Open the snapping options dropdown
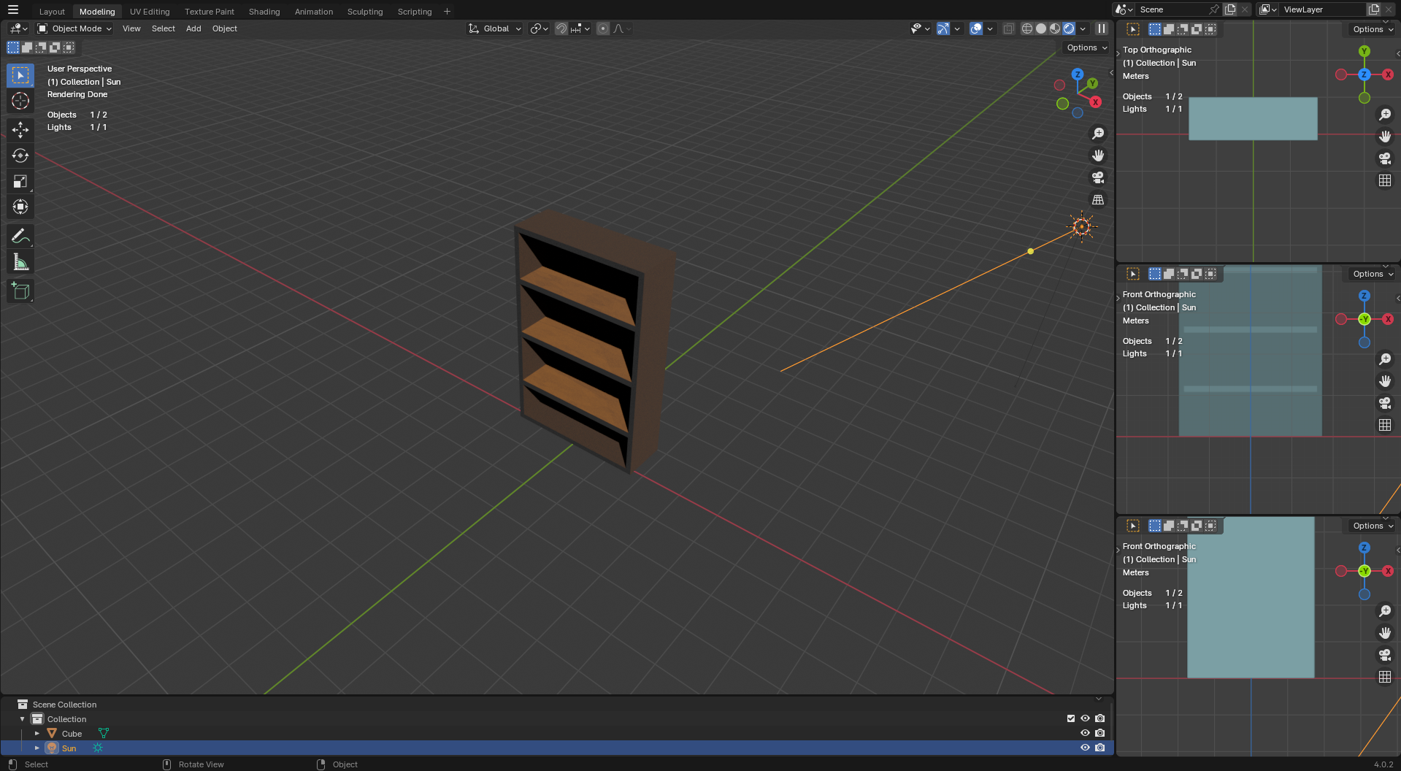This screenshot has height=771, width=1401. pos(580,28)
